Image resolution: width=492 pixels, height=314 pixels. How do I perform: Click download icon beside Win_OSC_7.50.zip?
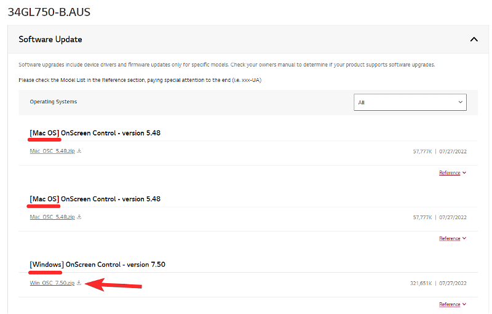(x=79, y=283)
